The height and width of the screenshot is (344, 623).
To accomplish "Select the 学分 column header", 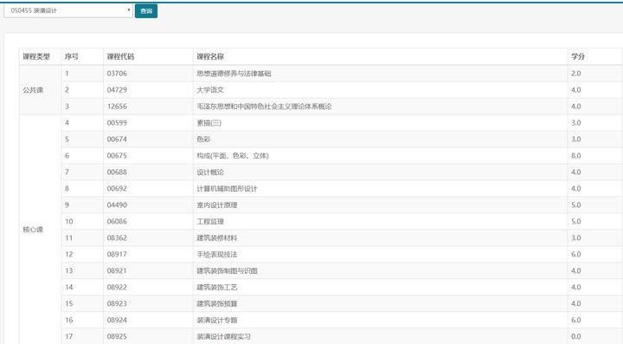I will [578, 56].
